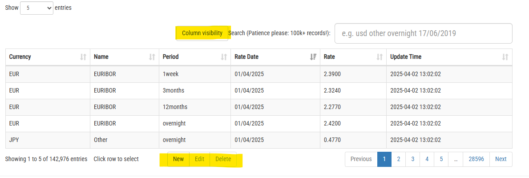
Task: Toggle sorting on the Period column icon
Action: tap(224, 57)
